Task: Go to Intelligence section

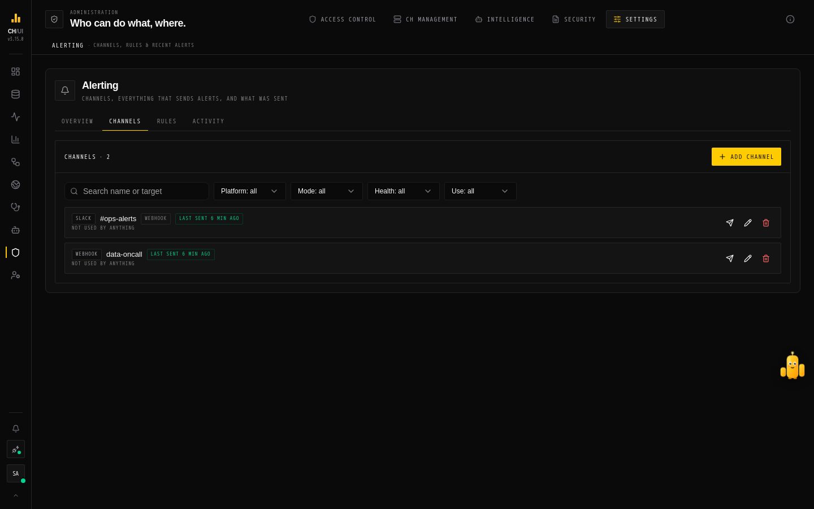Action: [505, 19]
